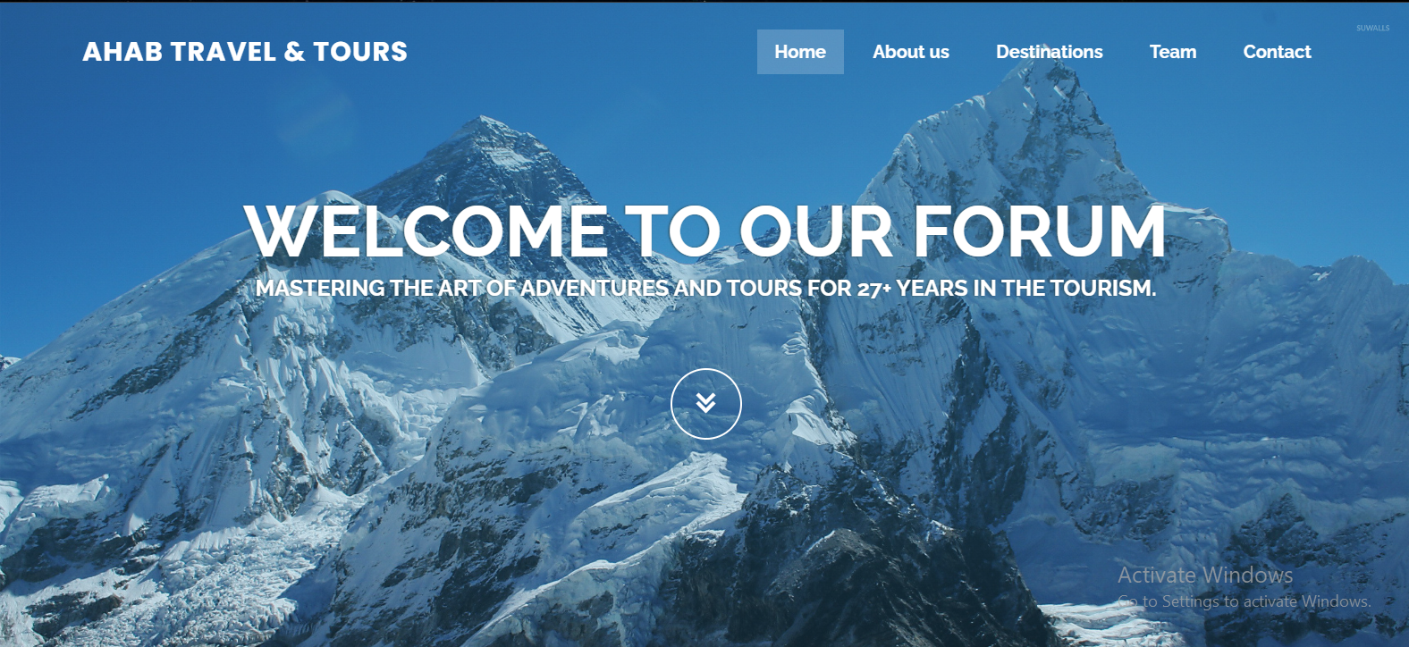The height and width of the screenshot is (647, 1409).
Task: Click Go to Settings to activate Windows text
Action: [1244, 601]
